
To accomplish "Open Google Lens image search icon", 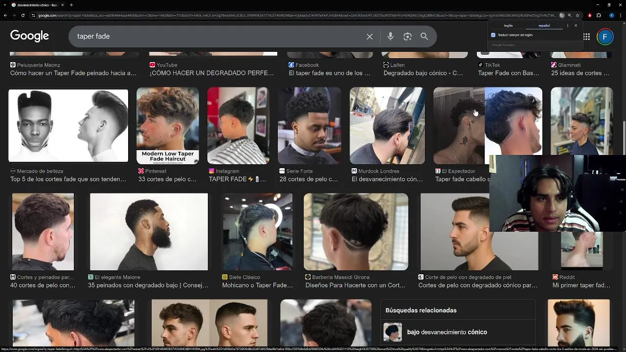I will click(407, 37).
